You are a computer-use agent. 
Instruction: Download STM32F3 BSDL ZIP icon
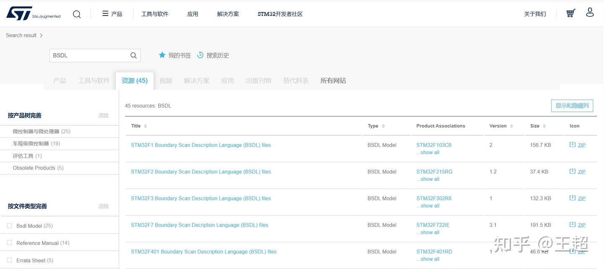(x=573, y=198)
